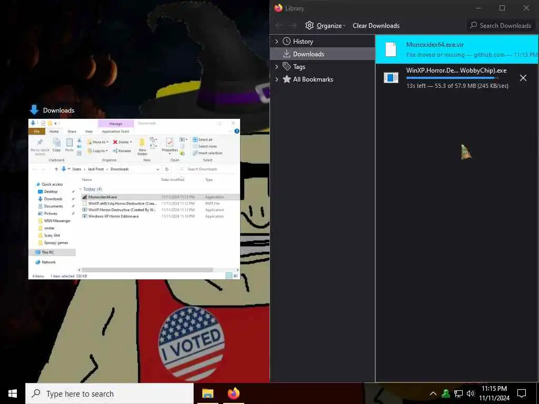Screen dimensions: 539x404
Task: Open Scary Shit folder in Explorer sidebar
Action: 52,235
